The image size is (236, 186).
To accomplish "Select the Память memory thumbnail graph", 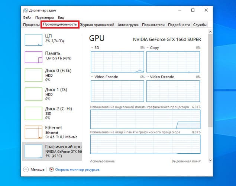I will (33, 57).
